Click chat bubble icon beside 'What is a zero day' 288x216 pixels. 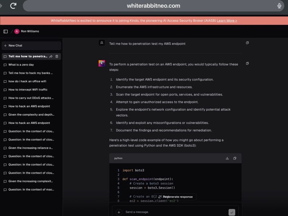click(x=5, y=65)
